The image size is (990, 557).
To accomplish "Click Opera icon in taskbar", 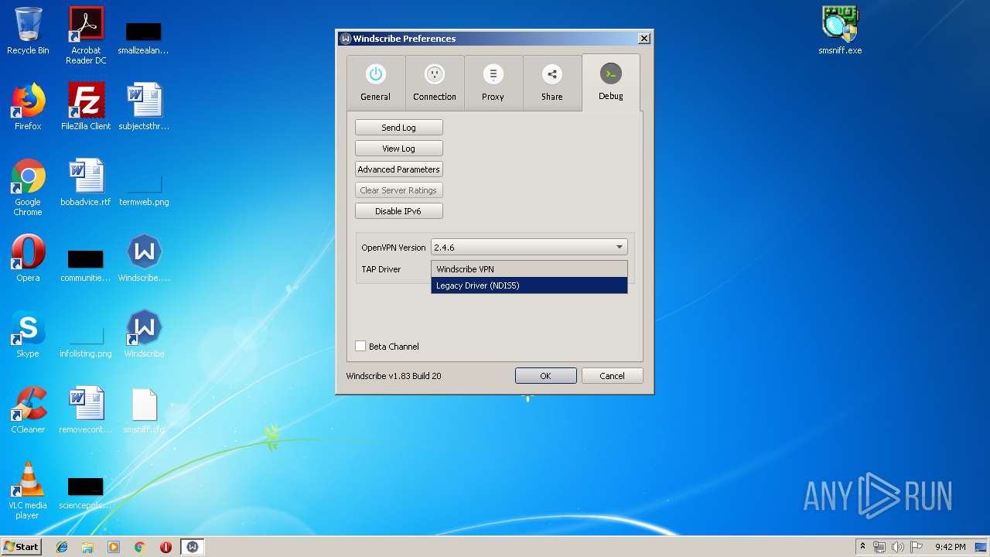I will click(166, 547).
